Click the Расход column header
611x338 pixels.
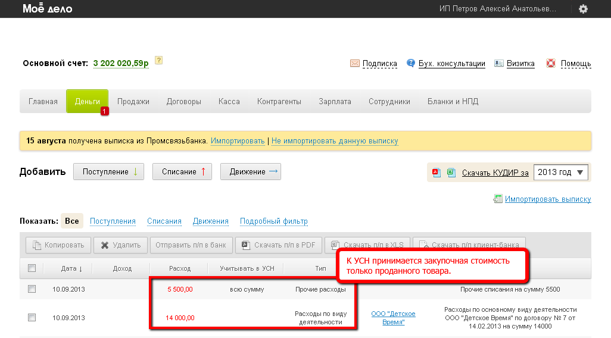tap(180, 268)
